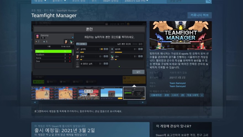Select the draft stage screenshot thumbnail

pyautogui.click(x=89, y=93)
